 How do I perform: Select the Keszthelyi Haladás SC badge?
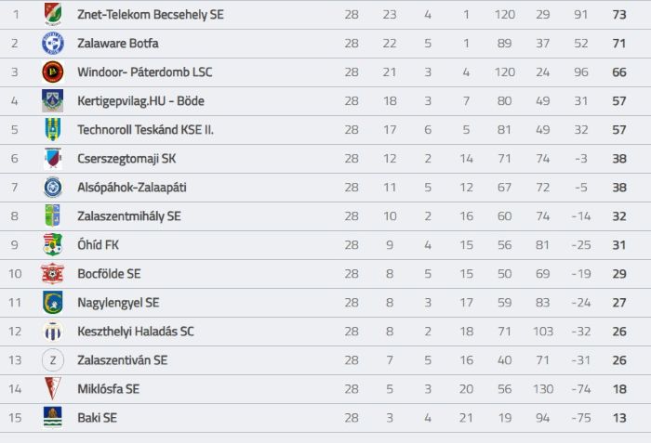tap(53, 331)
